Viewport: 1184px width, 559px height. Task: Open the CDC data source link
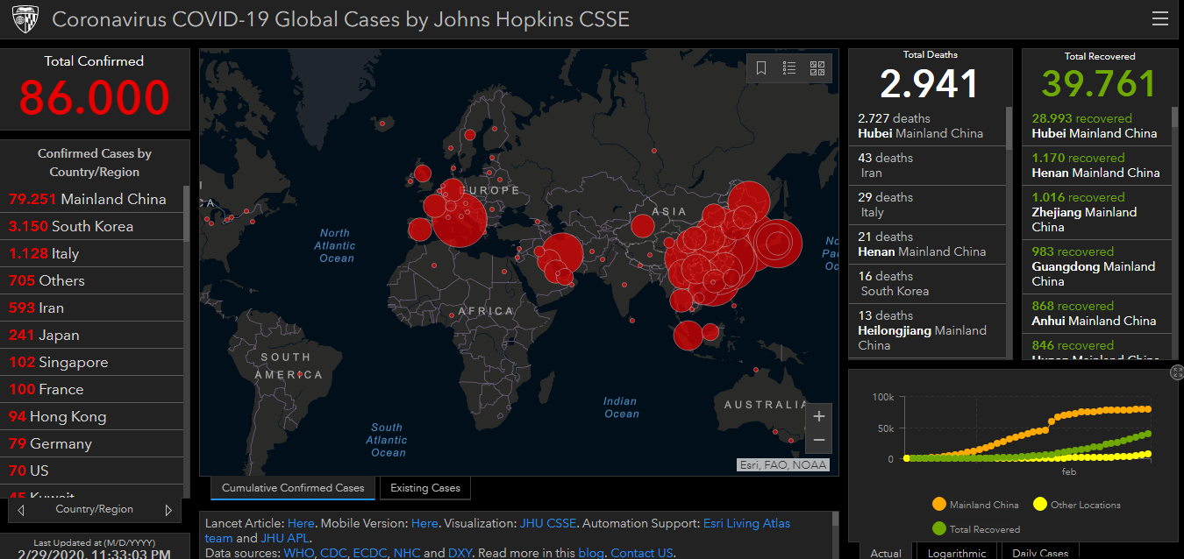[x=332, y=553]
